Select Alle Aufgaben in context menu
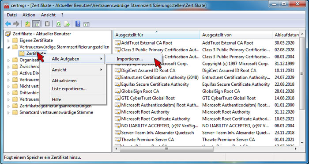The width and height of the screenshot is (309, 164). tap(73, 59)
